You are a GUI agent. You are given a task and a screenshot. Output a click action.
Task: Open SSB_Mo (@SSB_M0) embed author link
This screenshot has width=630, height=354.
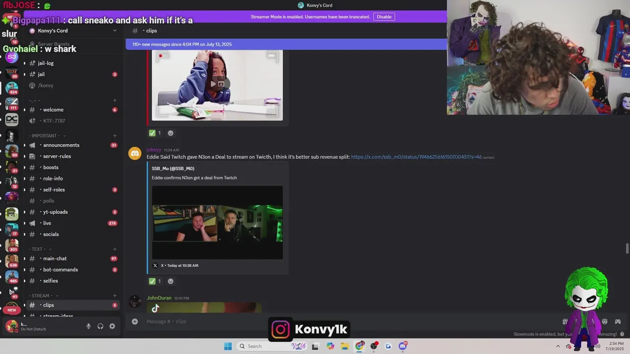click(x=173, y=169)
